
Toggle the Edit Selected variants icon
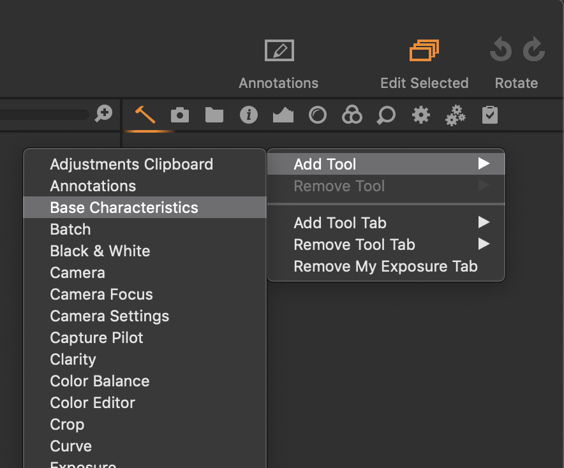(424, 50)
